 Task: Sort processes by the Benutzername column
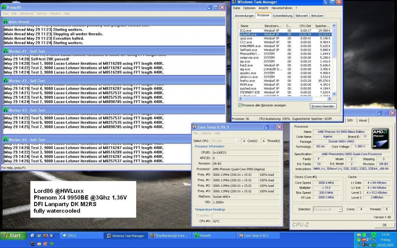pyautogui.click(x=273, y=26)
